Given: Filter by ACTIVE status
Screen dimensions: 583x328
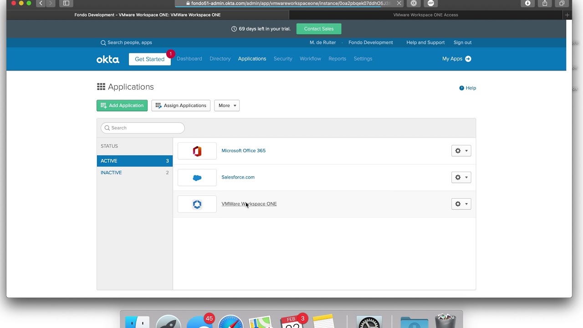Looking at the screenshot, I should 135,161.
